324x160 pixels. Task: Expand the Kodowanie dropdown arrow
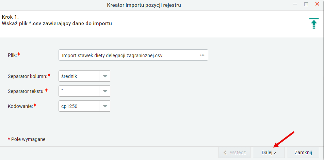tap(105, 106)
